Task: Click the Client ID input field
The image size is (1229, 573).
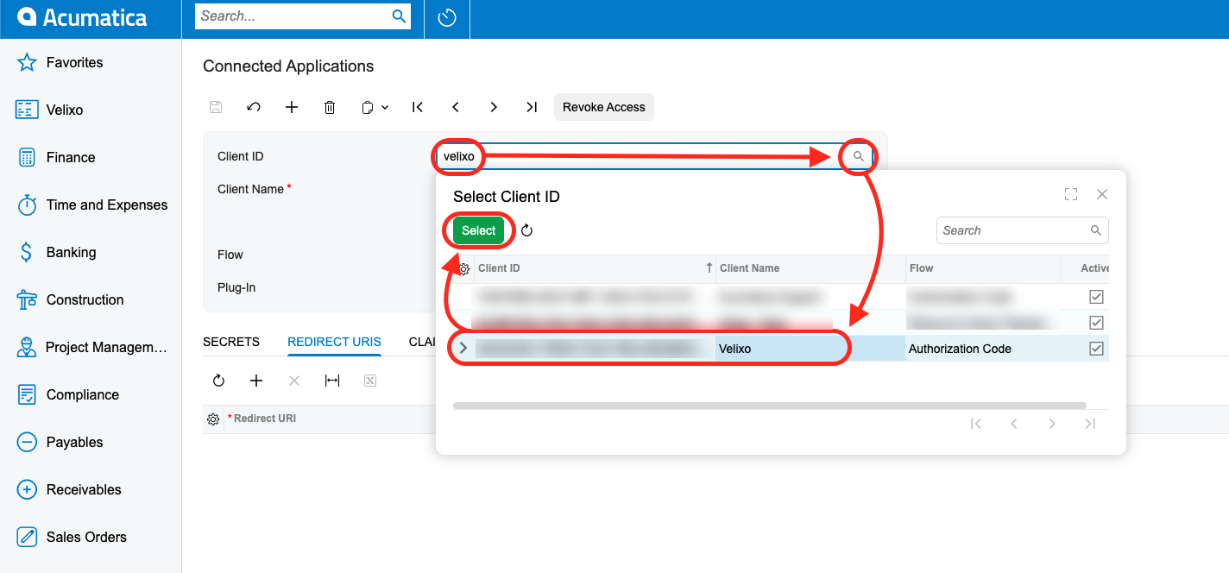Action: click(656, 156)
